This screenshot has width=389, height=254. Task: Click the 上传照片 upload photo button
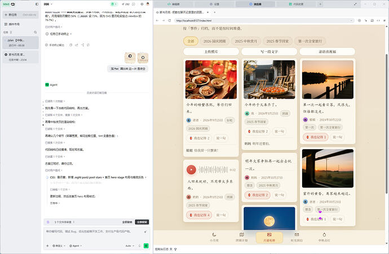[x=211, y=52]
